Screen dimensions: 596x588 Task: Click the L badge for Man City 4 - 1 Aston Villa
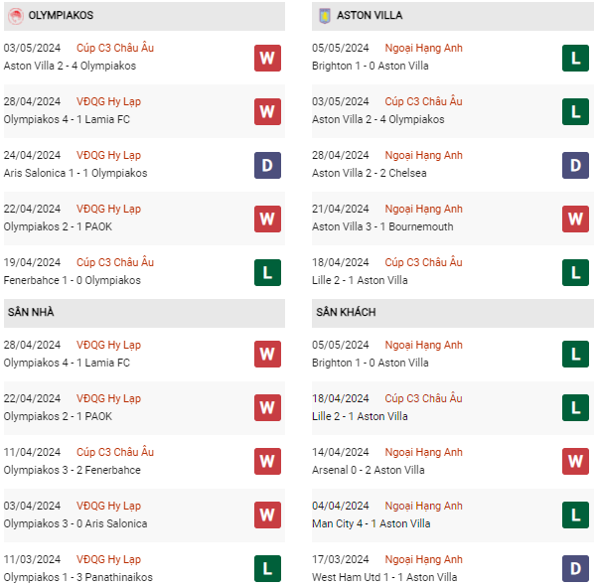[575, 515]
